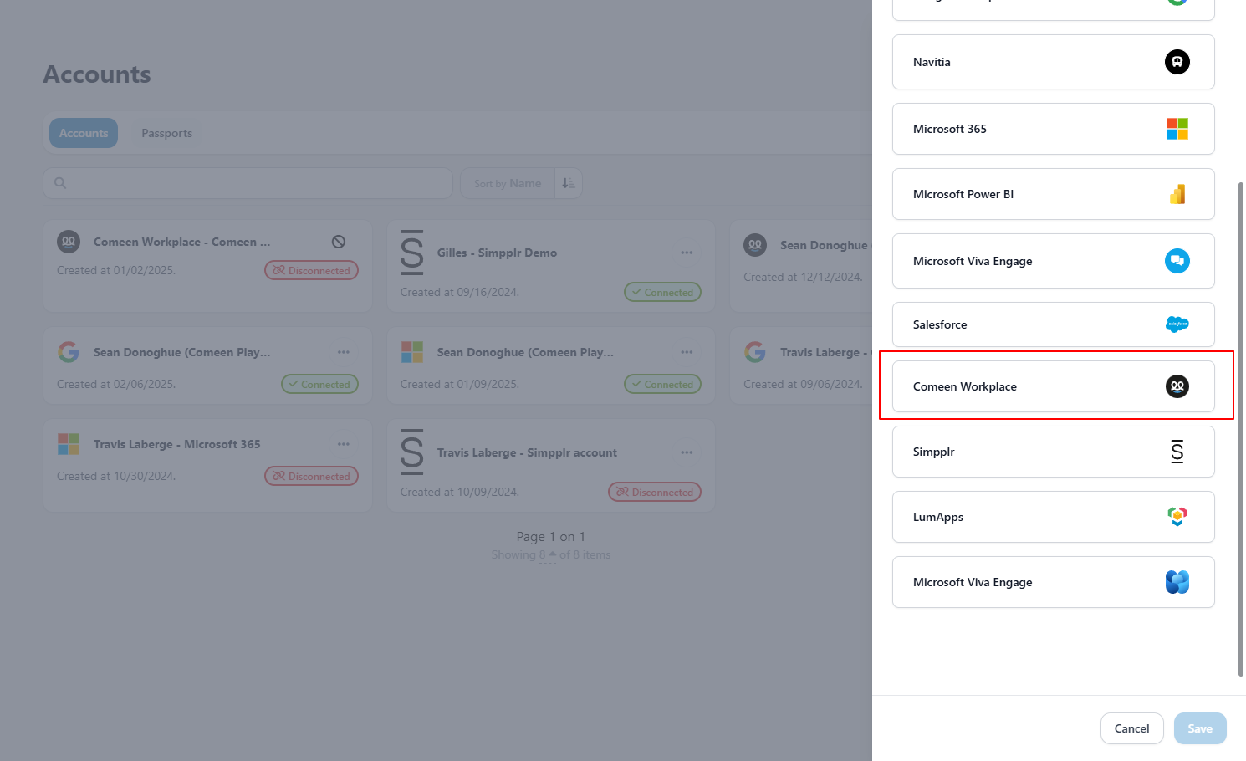The image size is (1246, 761).
Task: Select the Navitia connector option
Action: (1053, 62)
